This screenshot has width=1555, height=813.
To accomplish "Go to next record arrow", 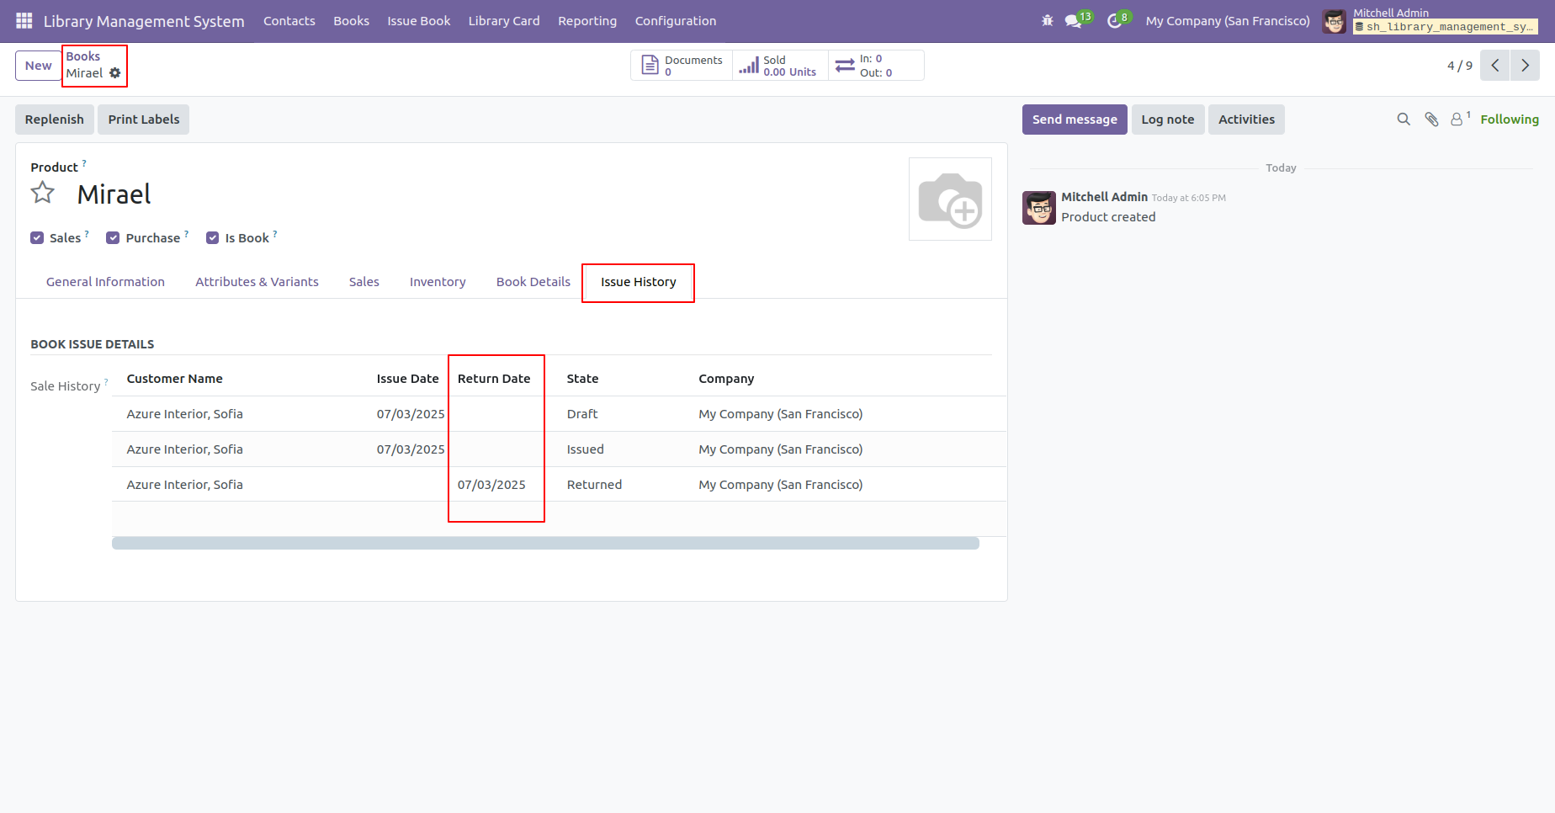I will [x=1525, y=66].
